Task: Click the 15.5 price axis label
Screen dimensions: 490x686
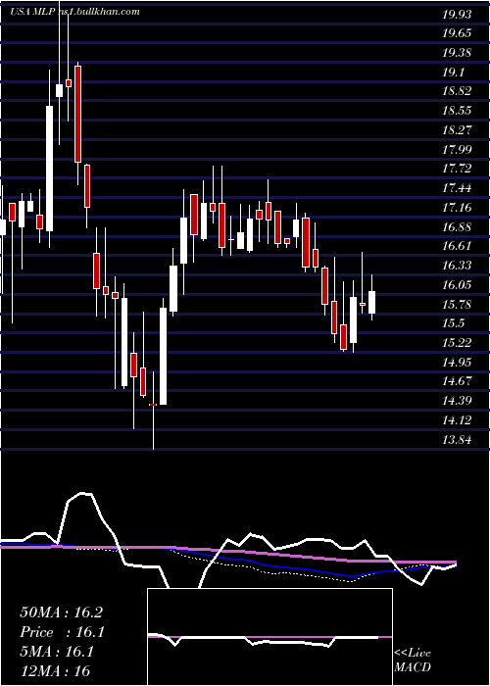Action: (454, 323)
